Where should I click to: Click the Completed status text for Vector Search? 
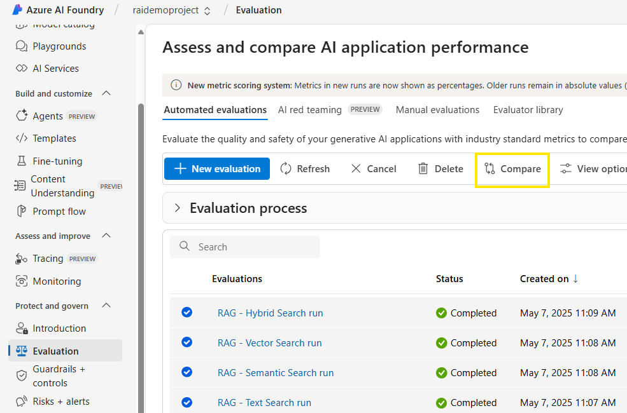pos(474,343)
